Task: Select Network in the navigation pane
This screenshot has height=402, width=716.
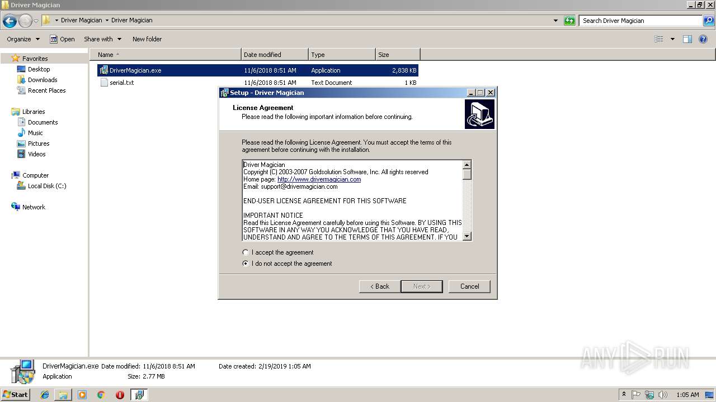Action: pos(34,207)
